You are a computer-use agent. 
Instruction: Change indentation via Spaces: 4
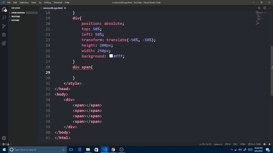pyautogui.click(x=218, y=144)
